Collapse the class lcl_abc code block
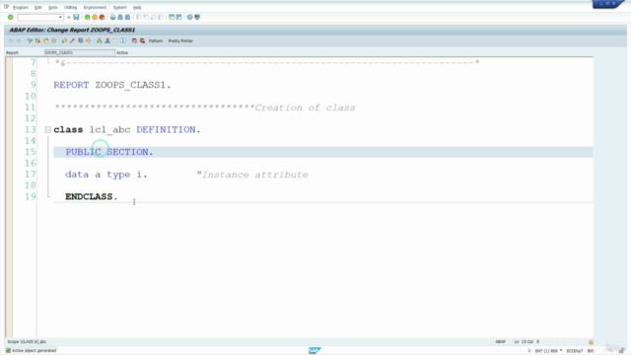Screen dimensions: 631x355 point(48,129)
